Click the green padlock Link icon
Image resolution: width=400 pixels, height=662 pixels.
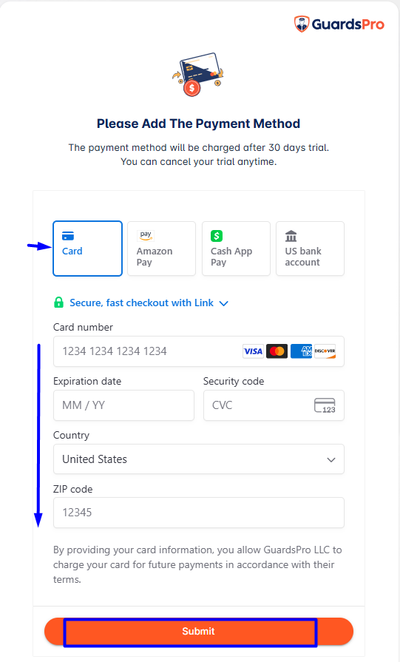pyautogui.click(x=59, y=303)
